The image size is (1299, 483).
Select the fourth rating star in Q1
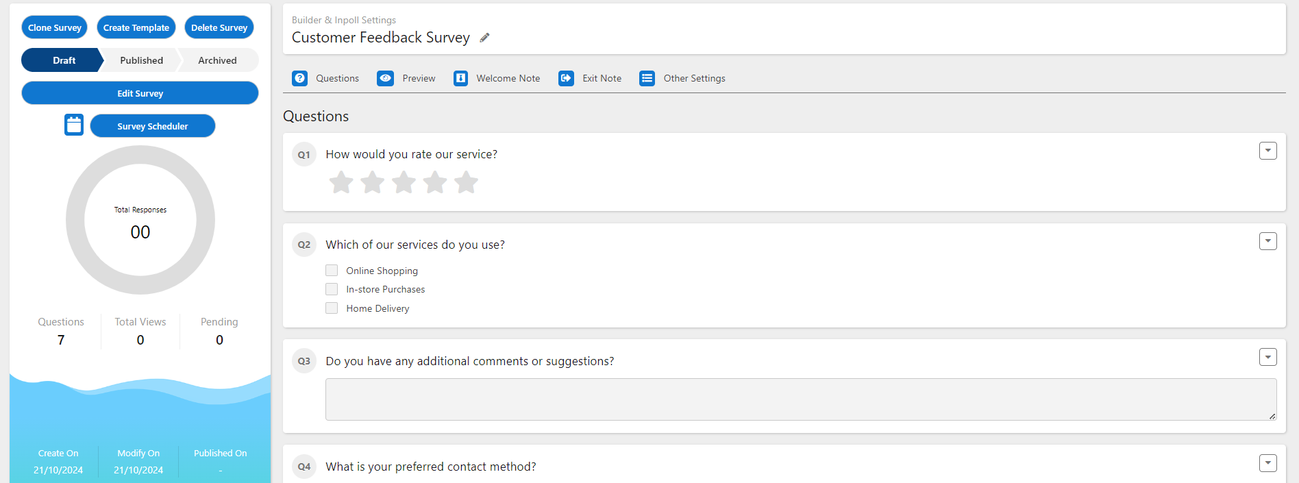(435, 182)
